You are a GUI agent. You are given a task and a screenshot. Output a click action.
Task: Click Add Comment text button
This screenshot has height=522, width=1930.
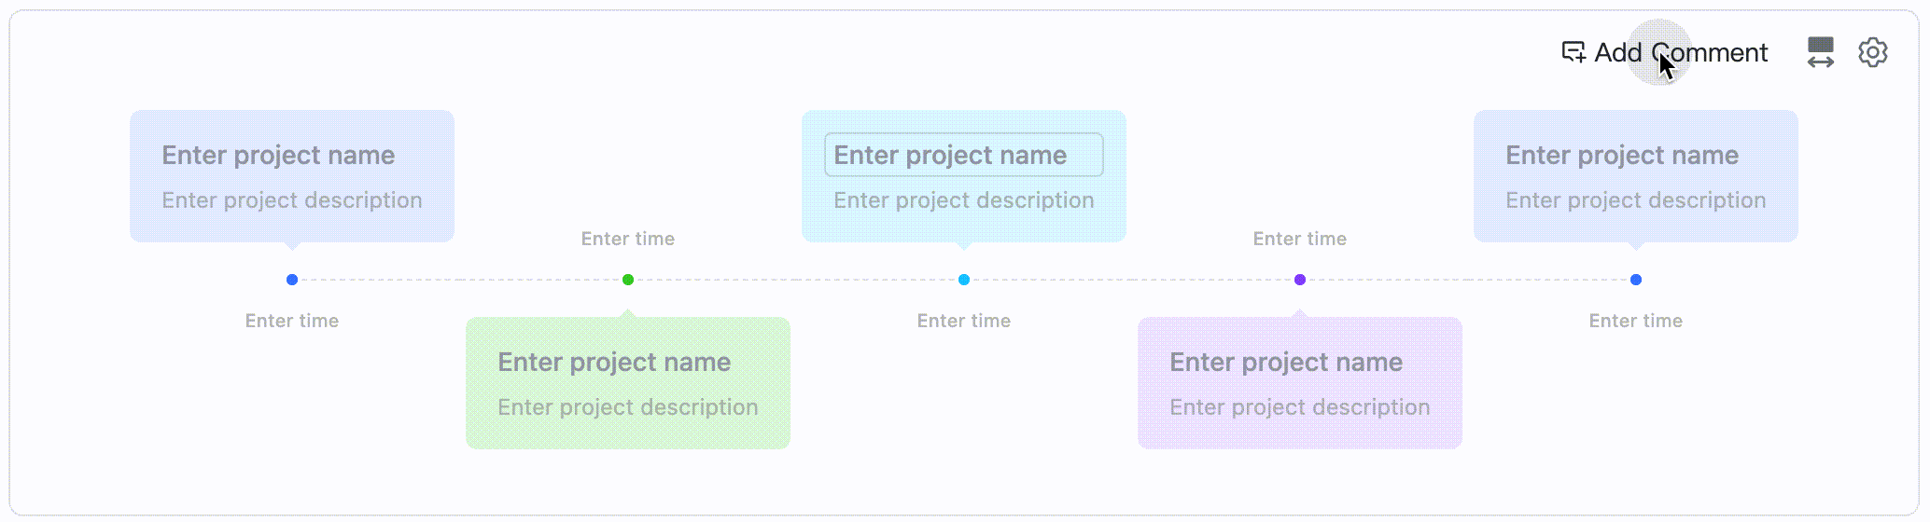(x=1681, y=52)
